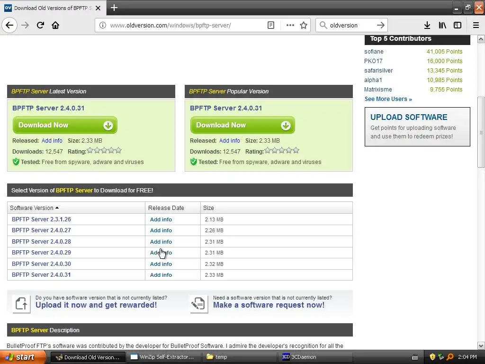Click the 2:04 PM taskbar clock
The image size is (485, 364).
[x=467, y=357]
